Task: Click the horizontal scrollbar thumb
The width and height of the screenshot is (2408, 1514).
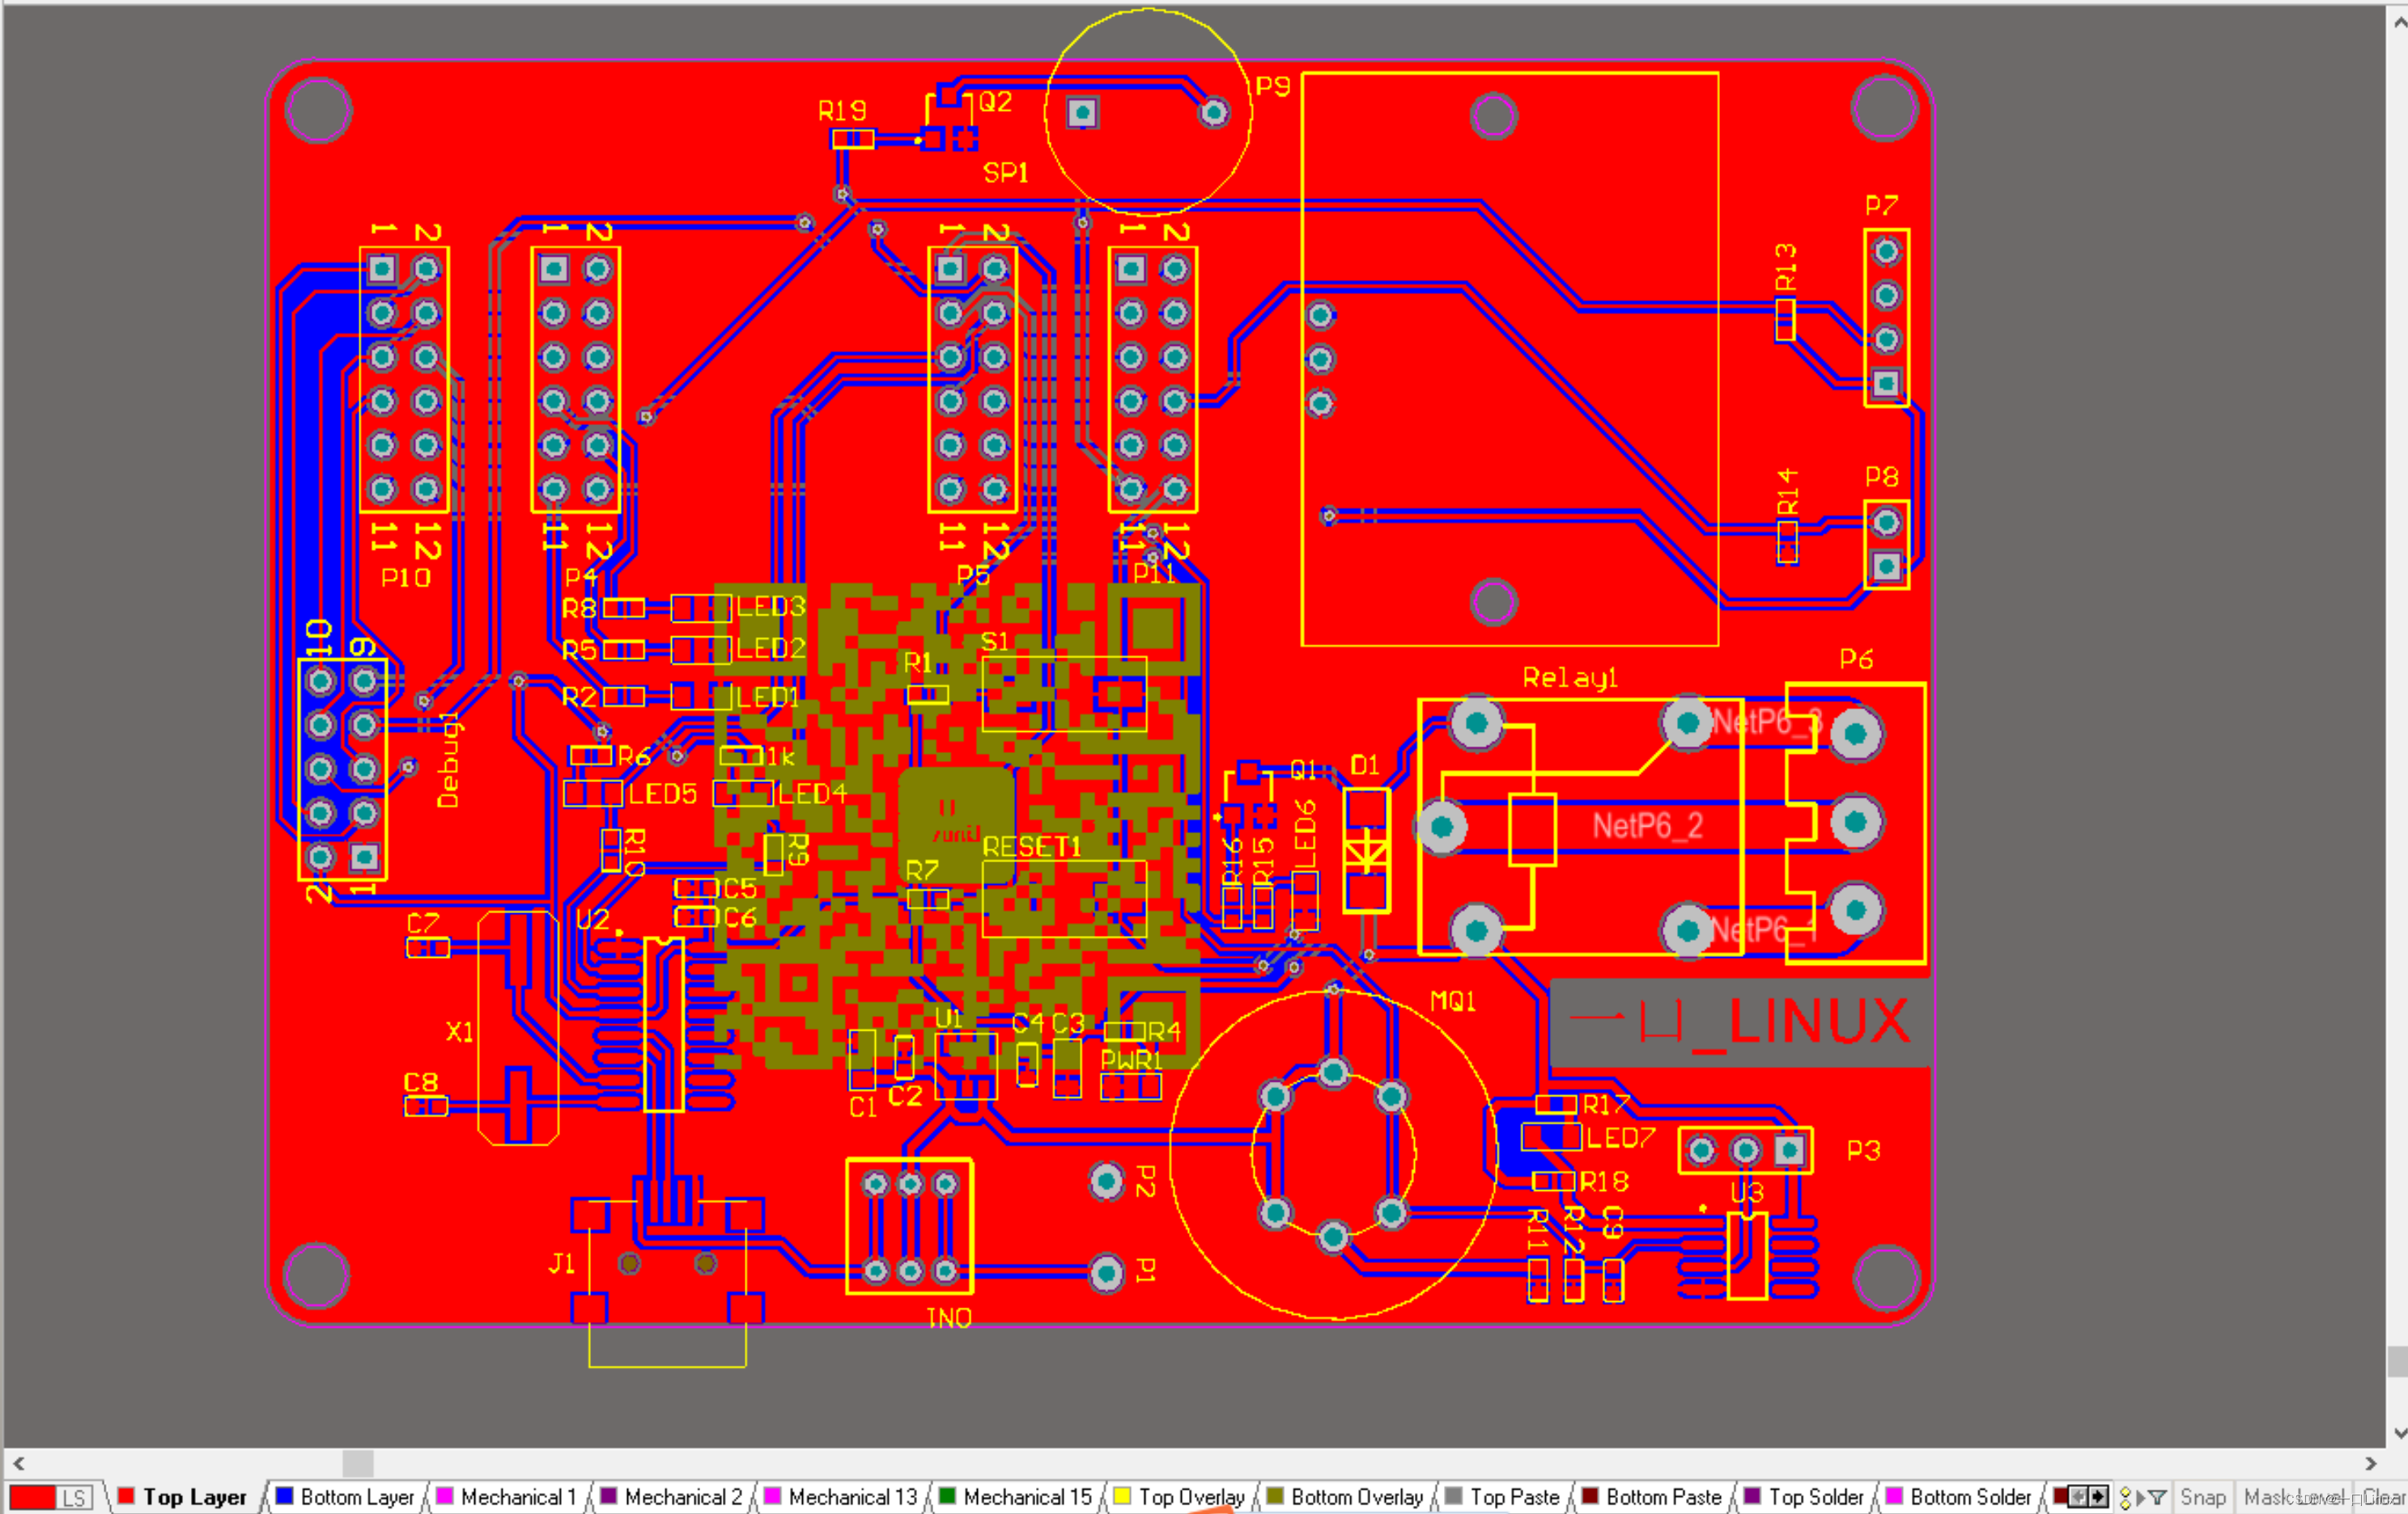Action: click(357, 1463)
